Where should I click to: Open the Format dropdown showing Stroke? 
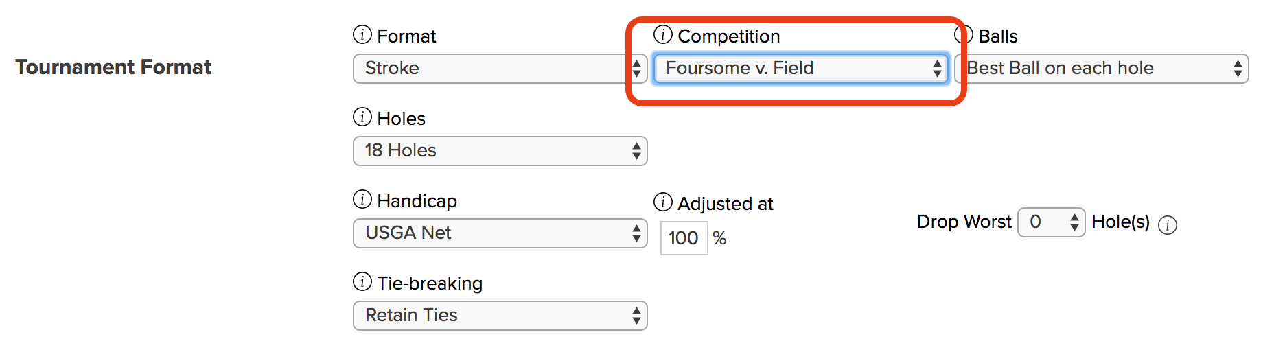[500, 69]
